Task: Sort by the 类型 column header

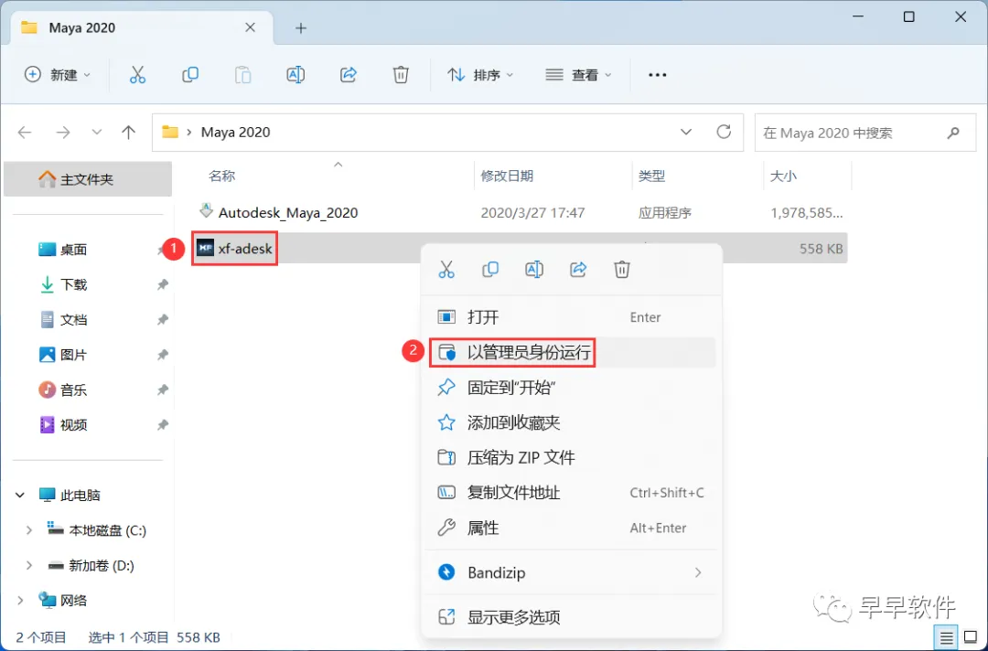Action: point(651,176)
